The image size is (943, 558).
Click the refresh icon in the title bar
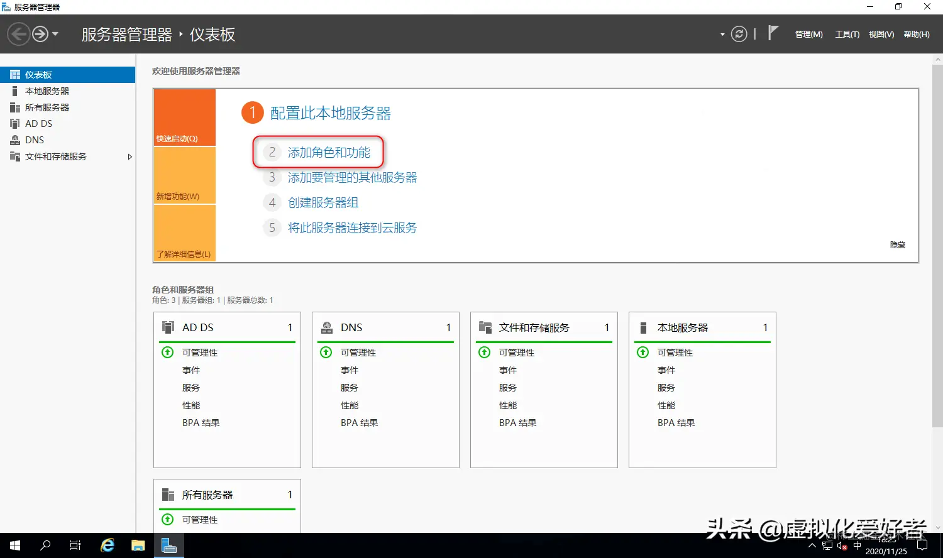tap(738, 34)
